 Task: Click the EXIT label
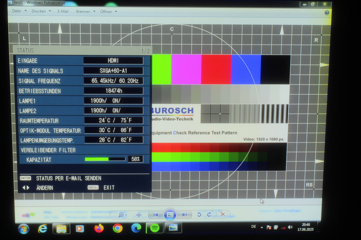click(x=109, y=188)
